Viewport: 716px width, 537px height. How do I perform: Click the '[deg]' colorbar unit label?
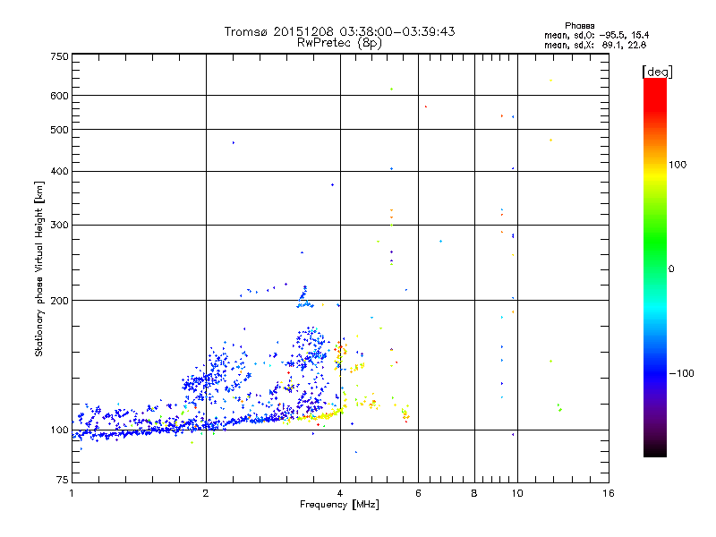(x=657, y=72)
